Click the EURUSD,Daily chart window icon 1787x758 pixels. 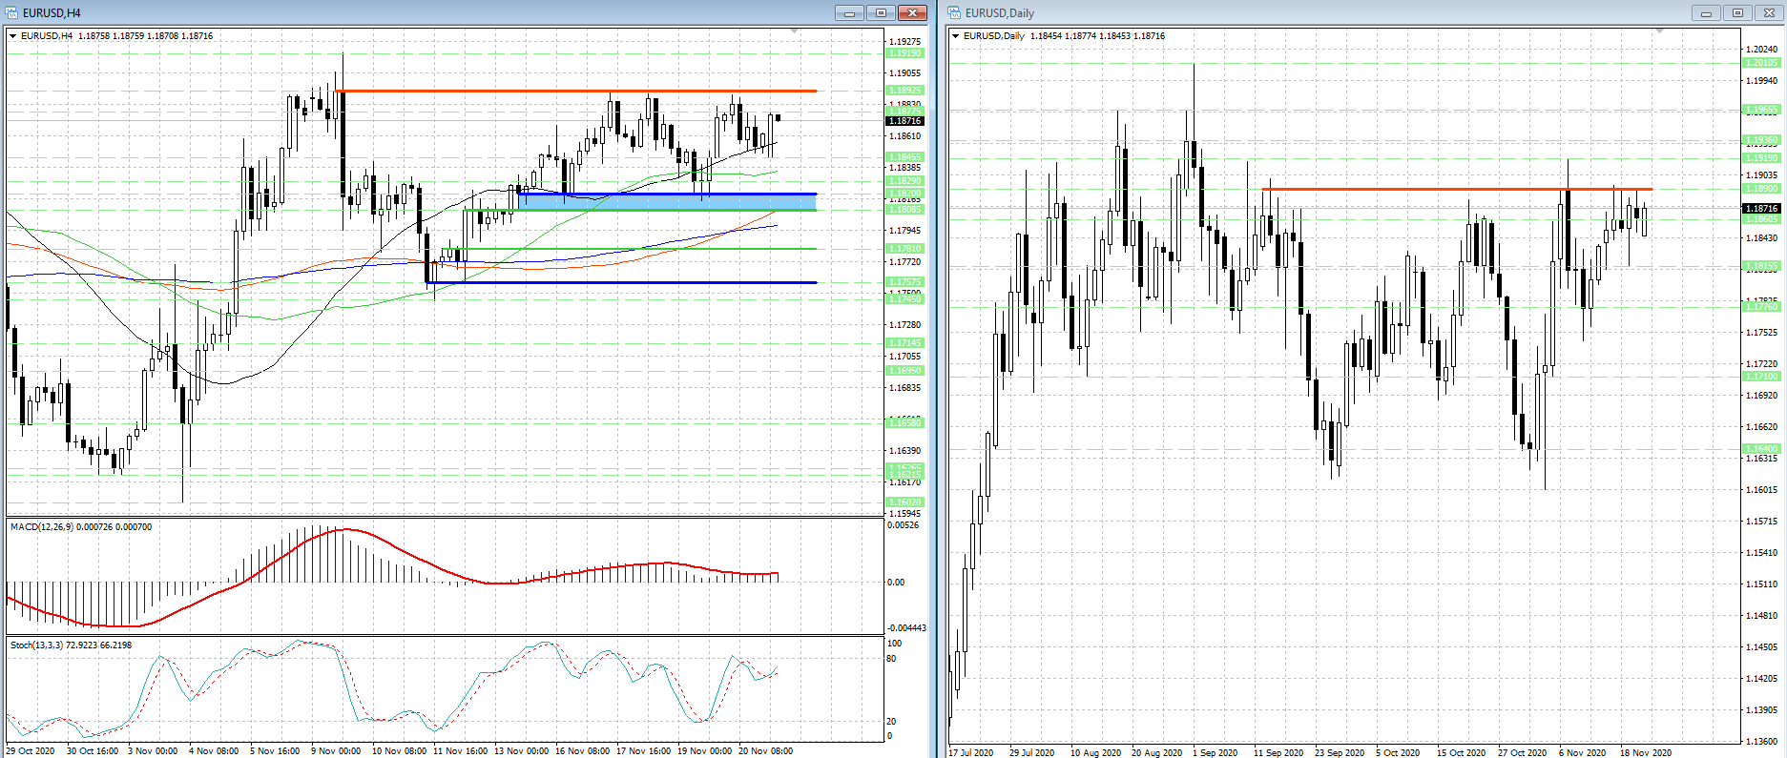[954, 12]
